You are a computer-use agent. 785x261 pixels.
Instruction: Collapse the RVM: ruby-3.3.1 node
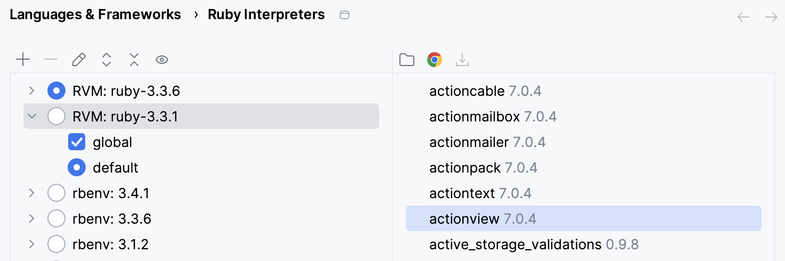(x=31, y=117)
